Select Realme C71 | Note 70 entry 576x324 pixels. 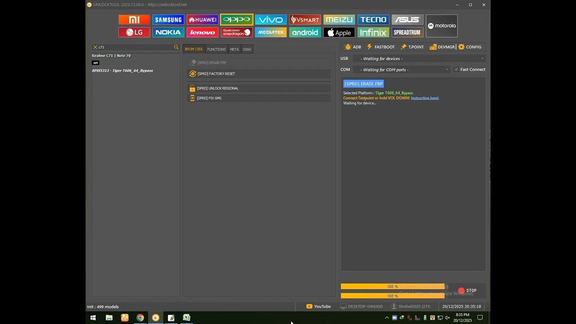click(x=112, y=56)
